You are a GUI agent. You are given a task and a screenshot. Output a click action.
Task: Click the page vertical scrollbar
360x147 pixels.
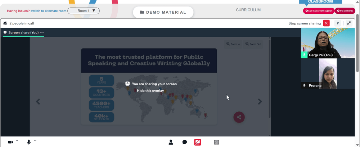click(358, 44)
